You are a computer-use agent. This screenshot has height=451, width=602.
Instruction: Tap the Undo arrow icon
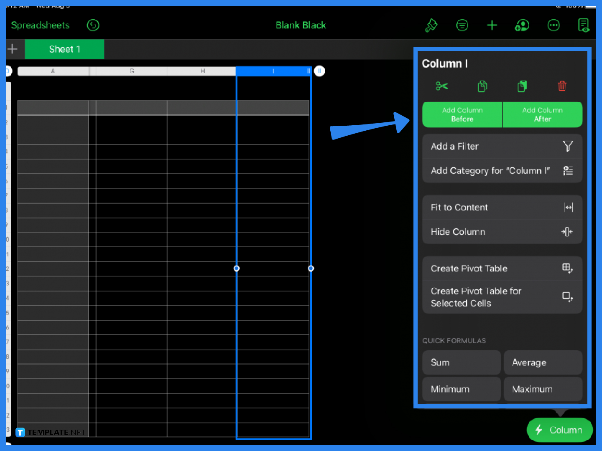point(93,25)
